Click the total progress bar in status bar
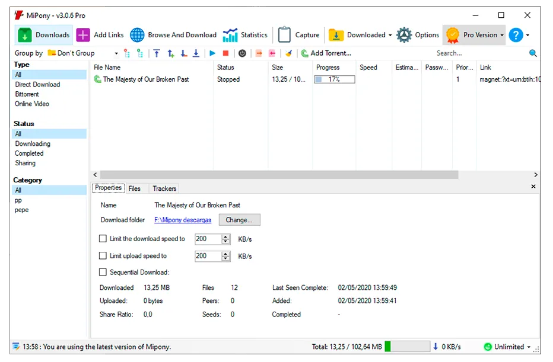553x362 pixels. 408,347
